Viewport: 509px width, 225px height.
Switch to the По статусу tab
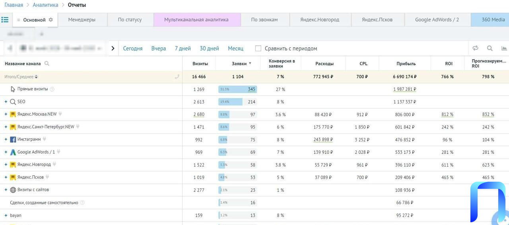(x=130, y=19)
